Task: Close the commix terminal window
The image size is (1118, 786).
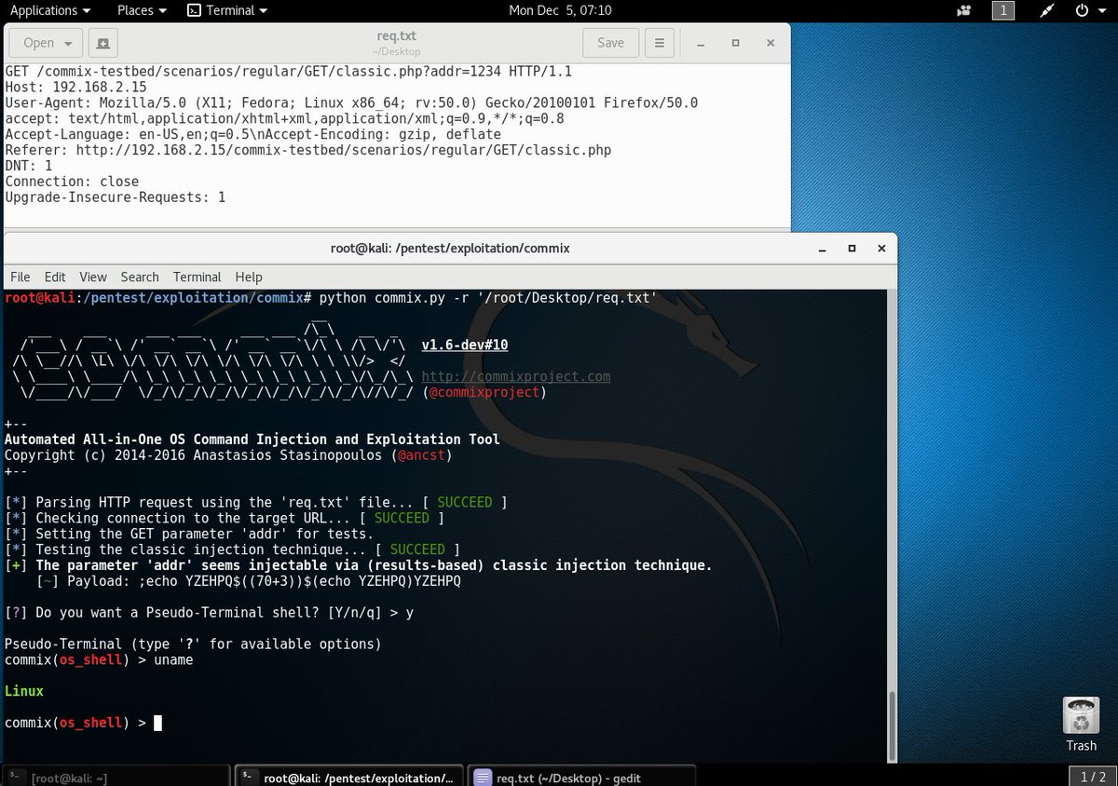Action: click(881, 249)
